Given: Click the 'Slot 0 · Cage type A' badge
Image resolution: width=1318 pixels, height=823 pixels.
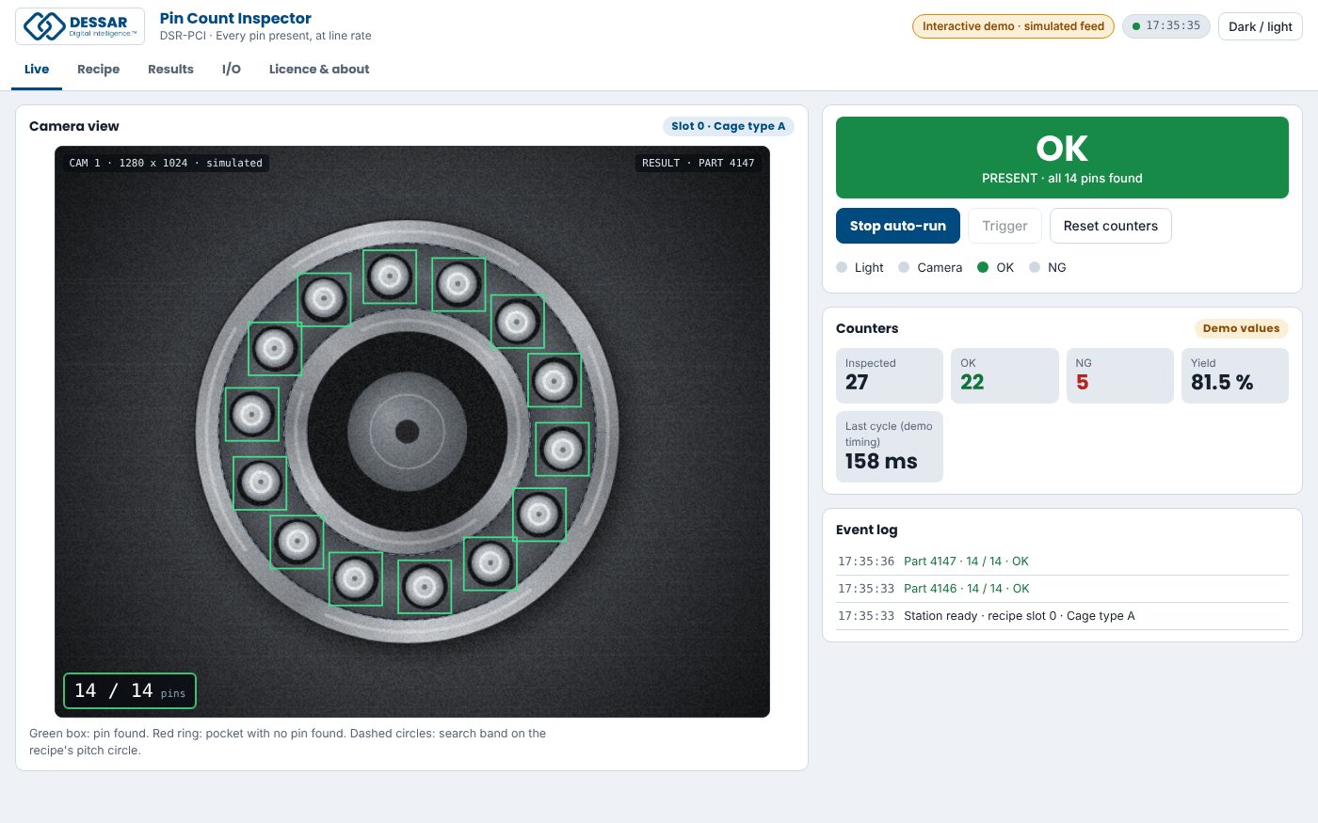Looking at the screenshot, I should click(x=729, y=126).
